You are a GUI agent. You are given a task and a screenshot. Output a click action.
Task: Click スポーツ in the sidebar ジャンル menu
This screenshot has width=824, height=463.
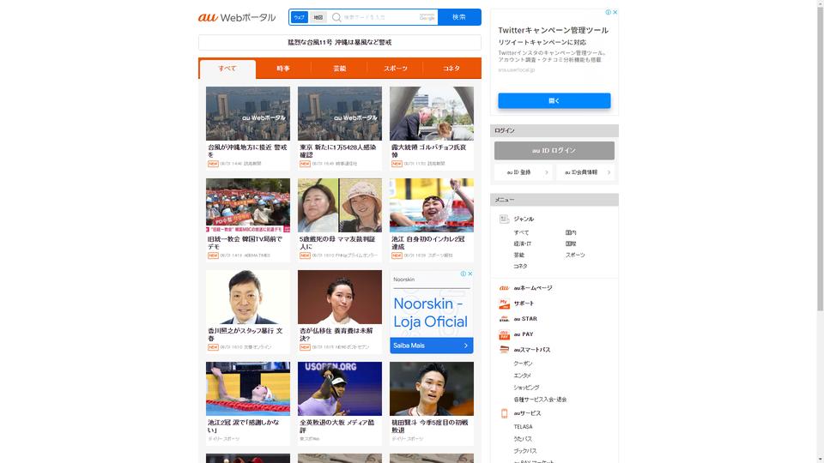pos(575,255)
